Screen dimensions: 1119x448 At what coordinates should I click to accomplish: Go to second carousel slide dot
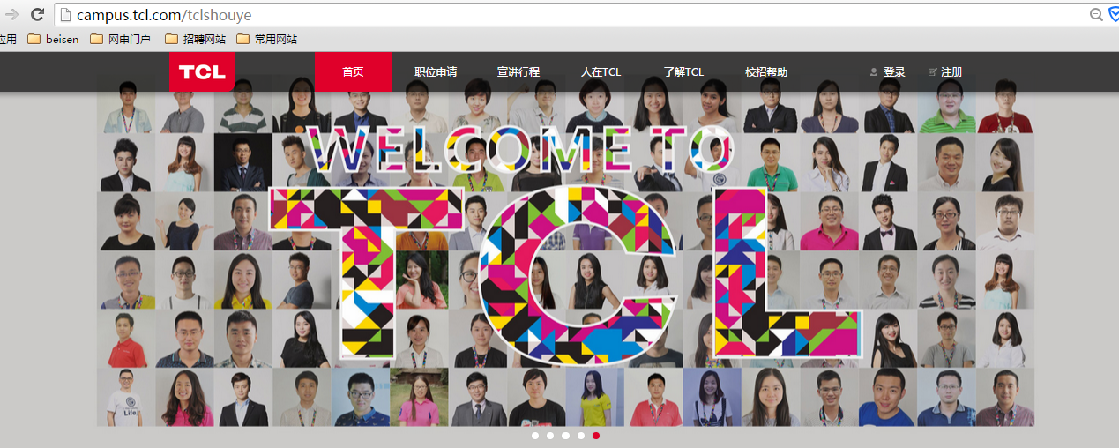pyautogui.click(x=550, y=436)
